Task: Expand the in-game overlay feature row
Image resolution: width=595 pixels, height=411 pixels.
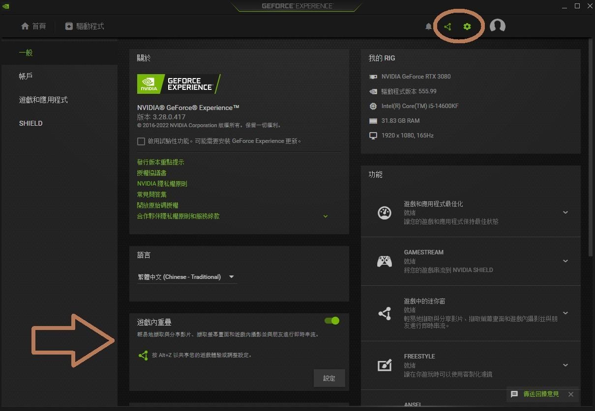Action: [x=565, y=313]
